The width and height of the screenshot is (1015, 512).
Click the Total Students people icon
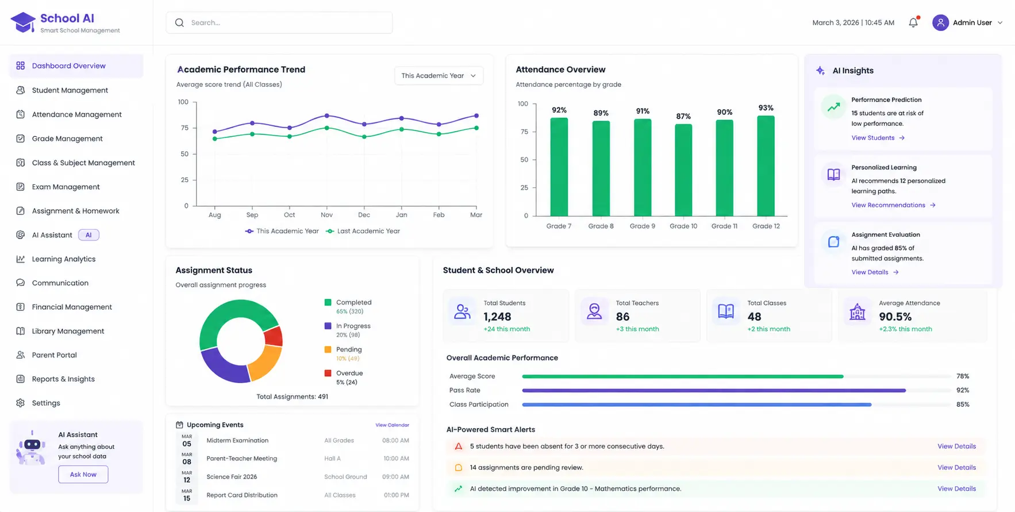tap(462, 311)
